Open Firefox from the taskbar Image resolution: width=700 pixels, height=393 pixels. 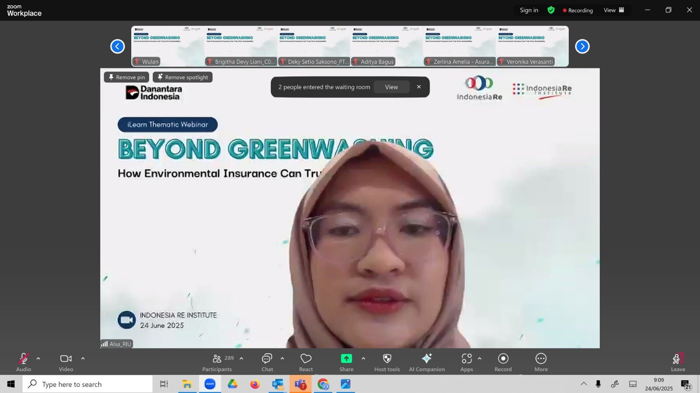255,384
